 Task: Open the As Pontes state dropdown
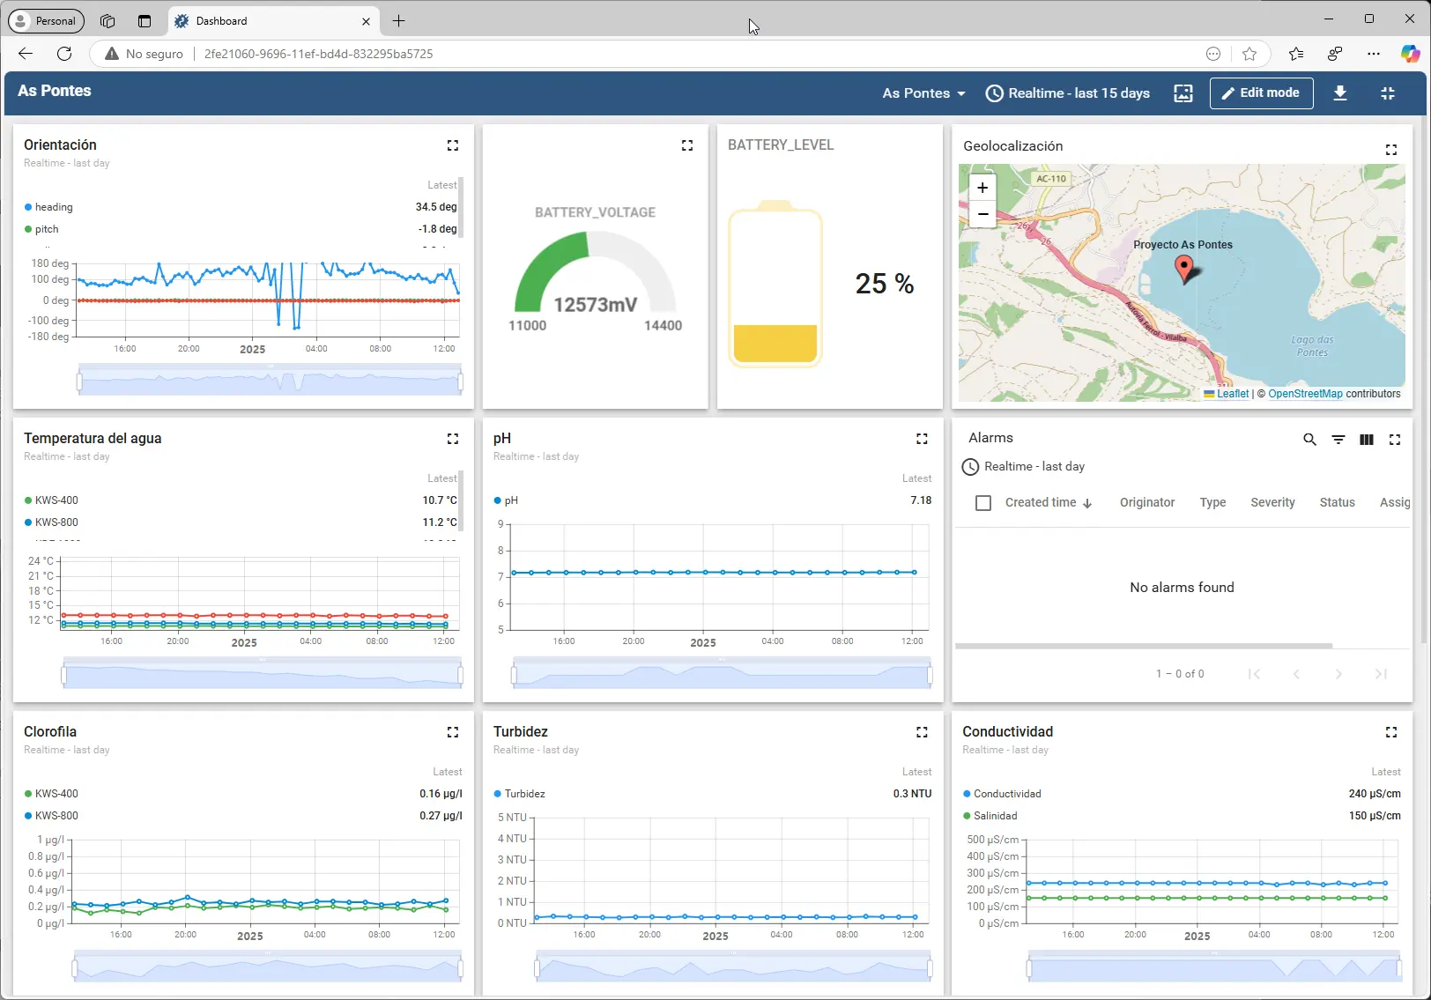pos(923,93)
